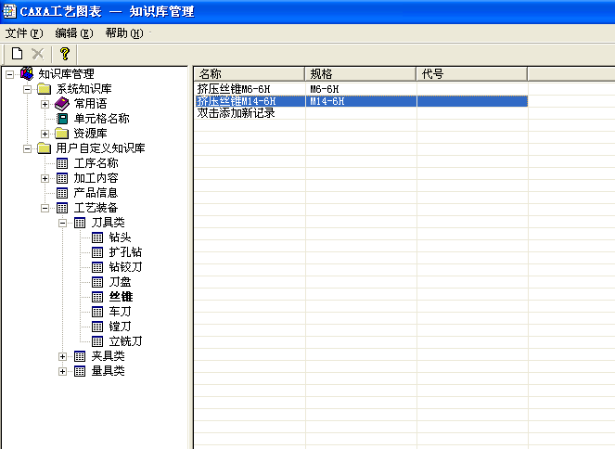Click the table icon beside 量具类
The width and height of the screenshot is (615, 449).
pos(80,371)
